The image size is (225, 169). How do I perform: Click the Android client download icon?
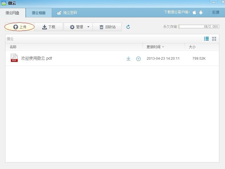click(201, 13)
